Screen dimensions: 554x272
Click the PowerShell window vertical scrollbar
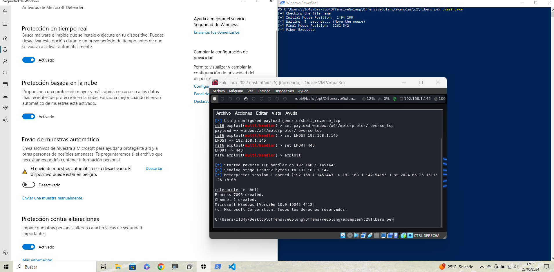click(552, 134)
